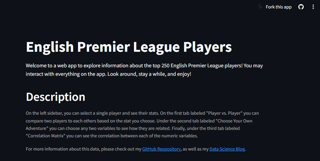Click the "numeric variables" phrase

point(179,136)
